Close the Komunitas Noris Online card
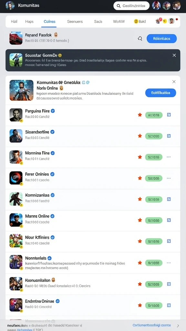 [x=174, y=82]
